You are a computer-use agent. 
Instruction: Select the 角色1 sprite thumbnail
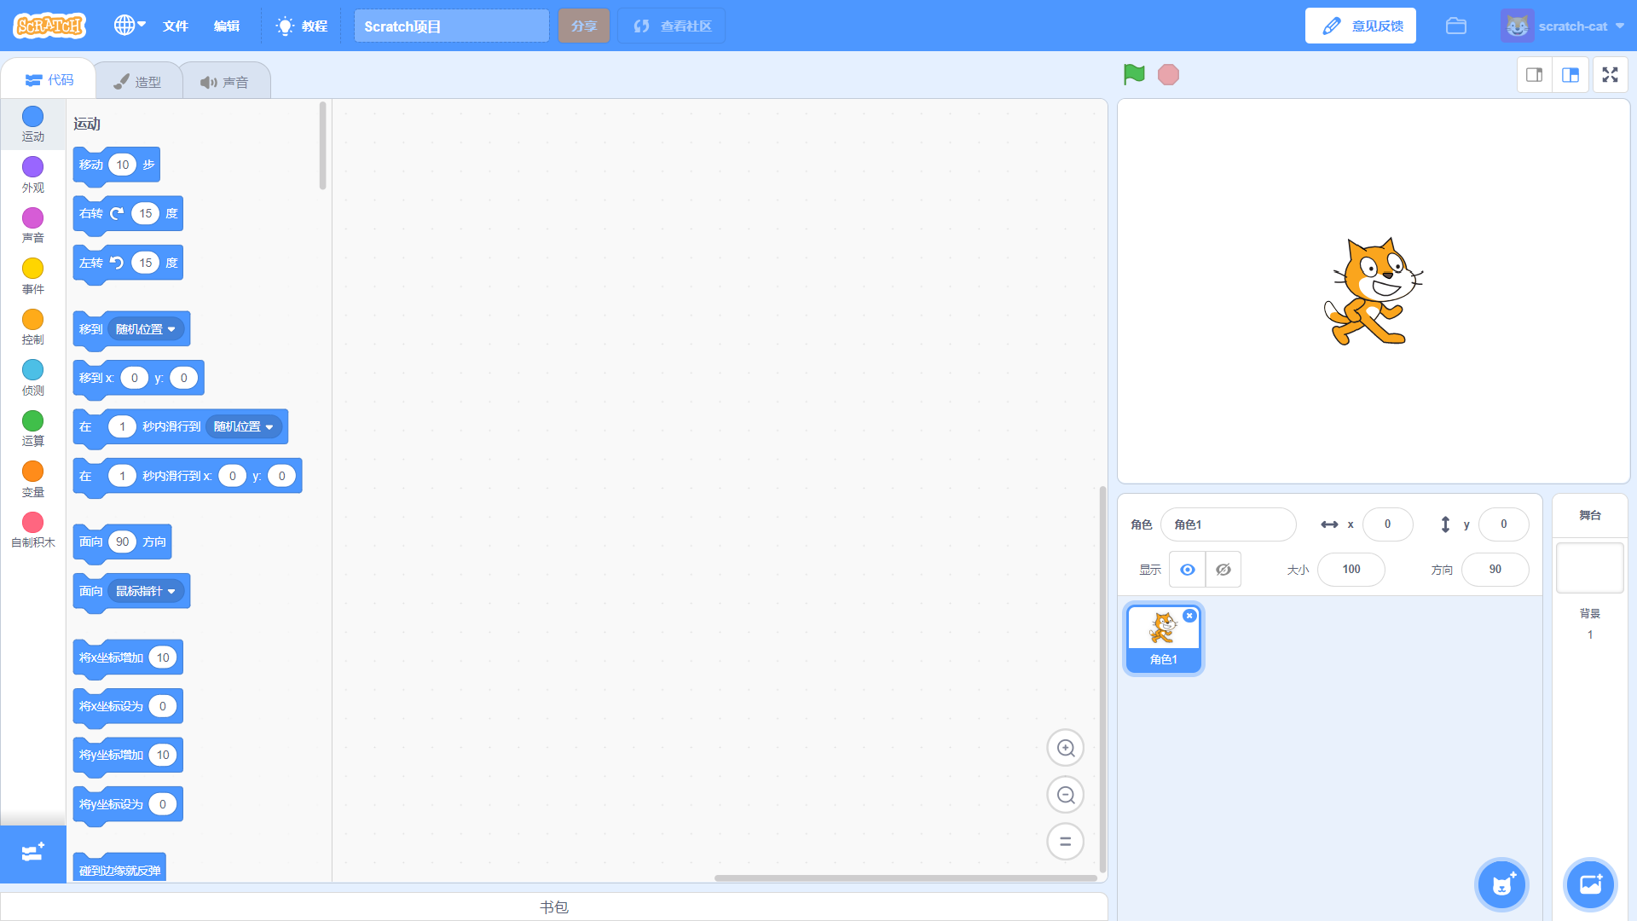point(1164,639)
